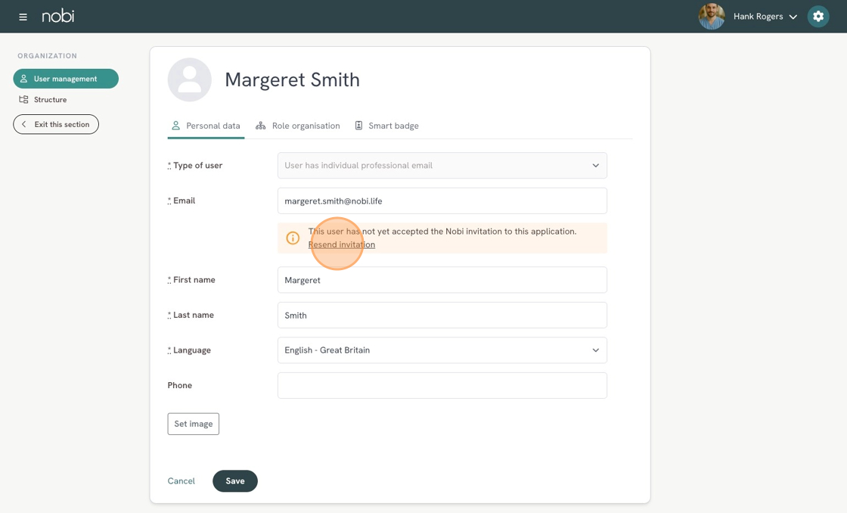Click the nobi logo
Screen dimensions: 847x513
[x=58, y=16]
